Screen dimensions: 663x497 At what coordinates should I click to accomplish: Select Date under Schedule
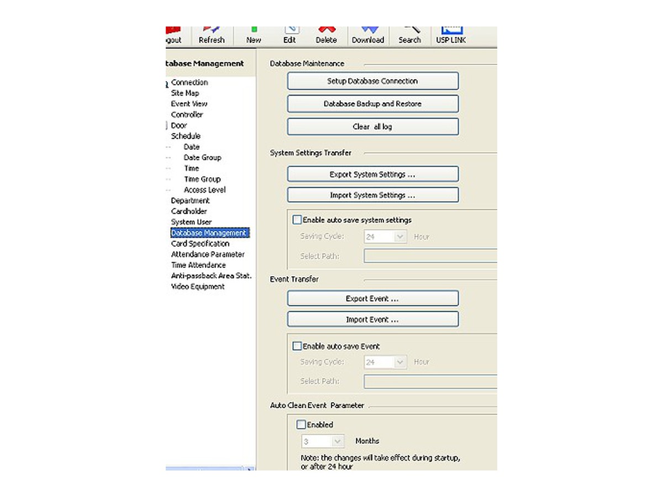point(192,147)
